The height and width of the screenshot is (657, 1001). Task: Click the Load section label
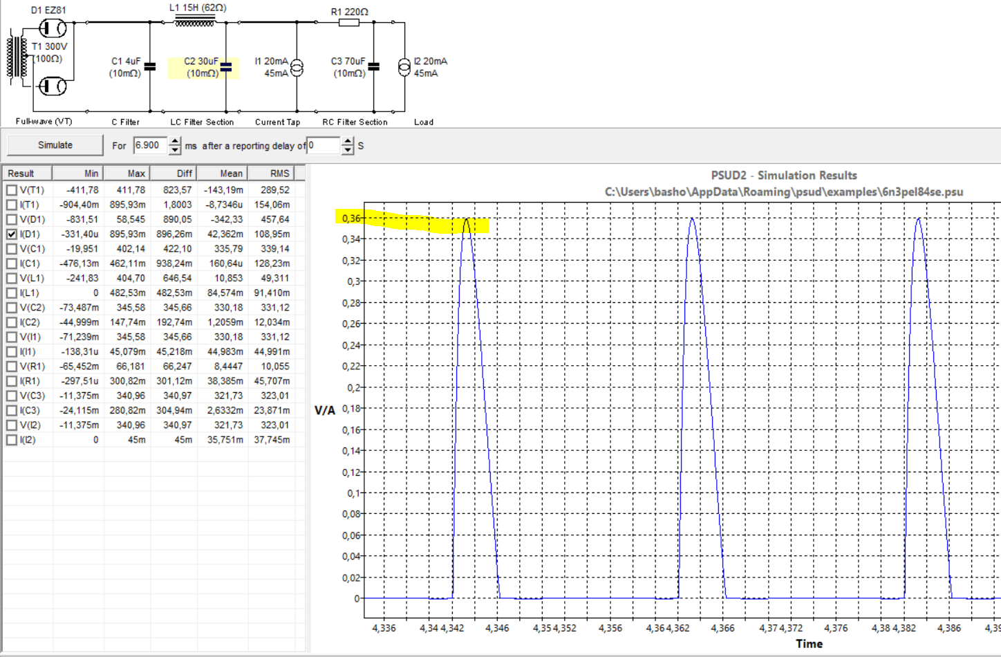pos(424,122)
